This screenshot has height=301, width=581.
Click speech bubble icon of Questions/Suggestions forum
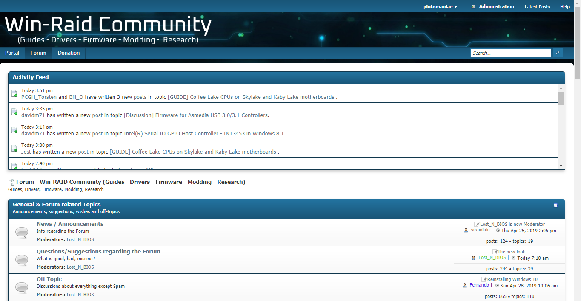(x=22, y=260)
